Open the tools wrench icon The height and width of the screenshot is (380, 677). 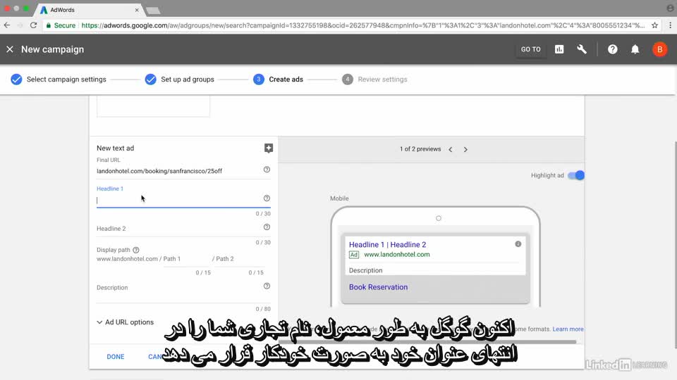(582, 49)
